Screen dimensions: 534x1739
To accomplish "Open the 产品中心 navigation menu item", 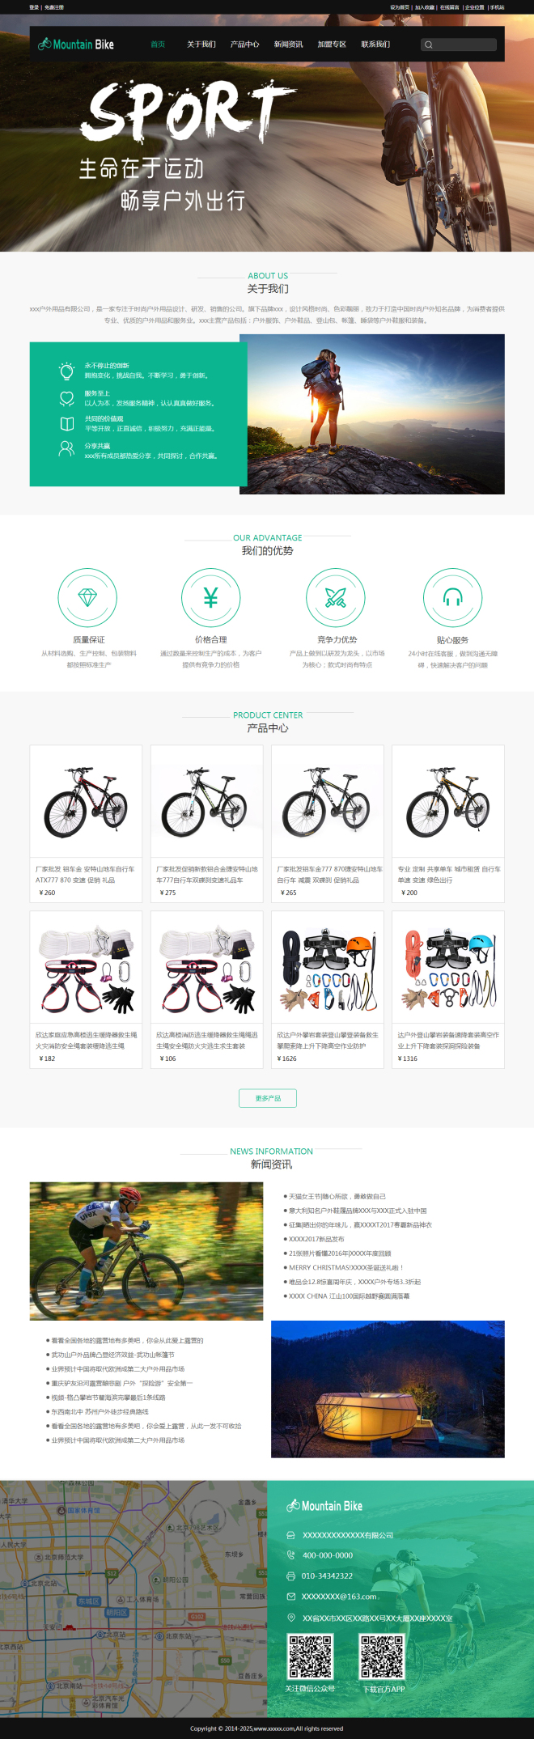I will click(x=245, y=45).
